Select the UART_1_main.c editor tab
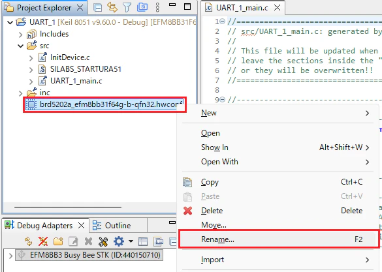This screenshot has height=272, width=382. [x=242, y=8]
